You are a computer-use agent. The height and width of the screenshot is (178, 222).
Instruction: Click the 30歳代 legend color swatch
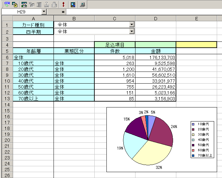[x=193, y=135]
